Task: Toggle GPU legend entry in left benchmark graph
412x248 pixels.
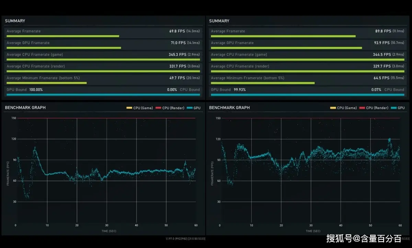Action: 194,108
